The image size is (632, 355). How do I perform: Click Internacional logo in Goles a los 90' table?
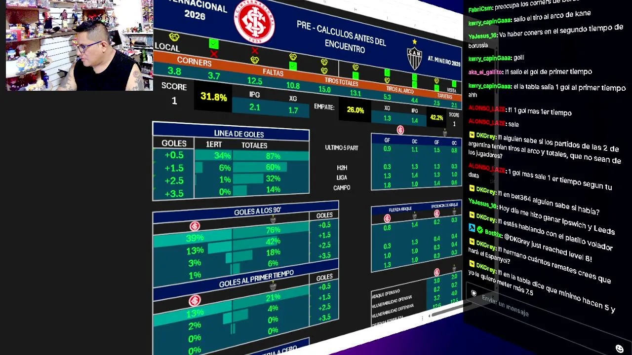pyautogui.click(x=195, y=226)
